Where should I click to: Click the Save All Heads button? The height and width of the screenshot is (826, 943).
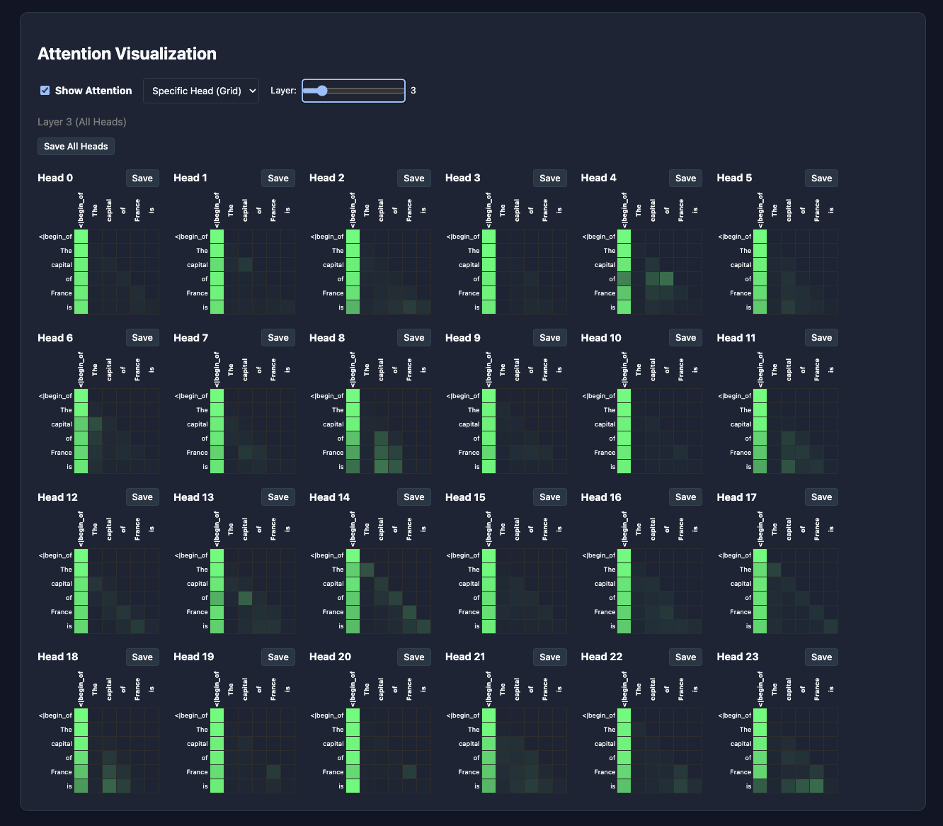click(76, 146)
